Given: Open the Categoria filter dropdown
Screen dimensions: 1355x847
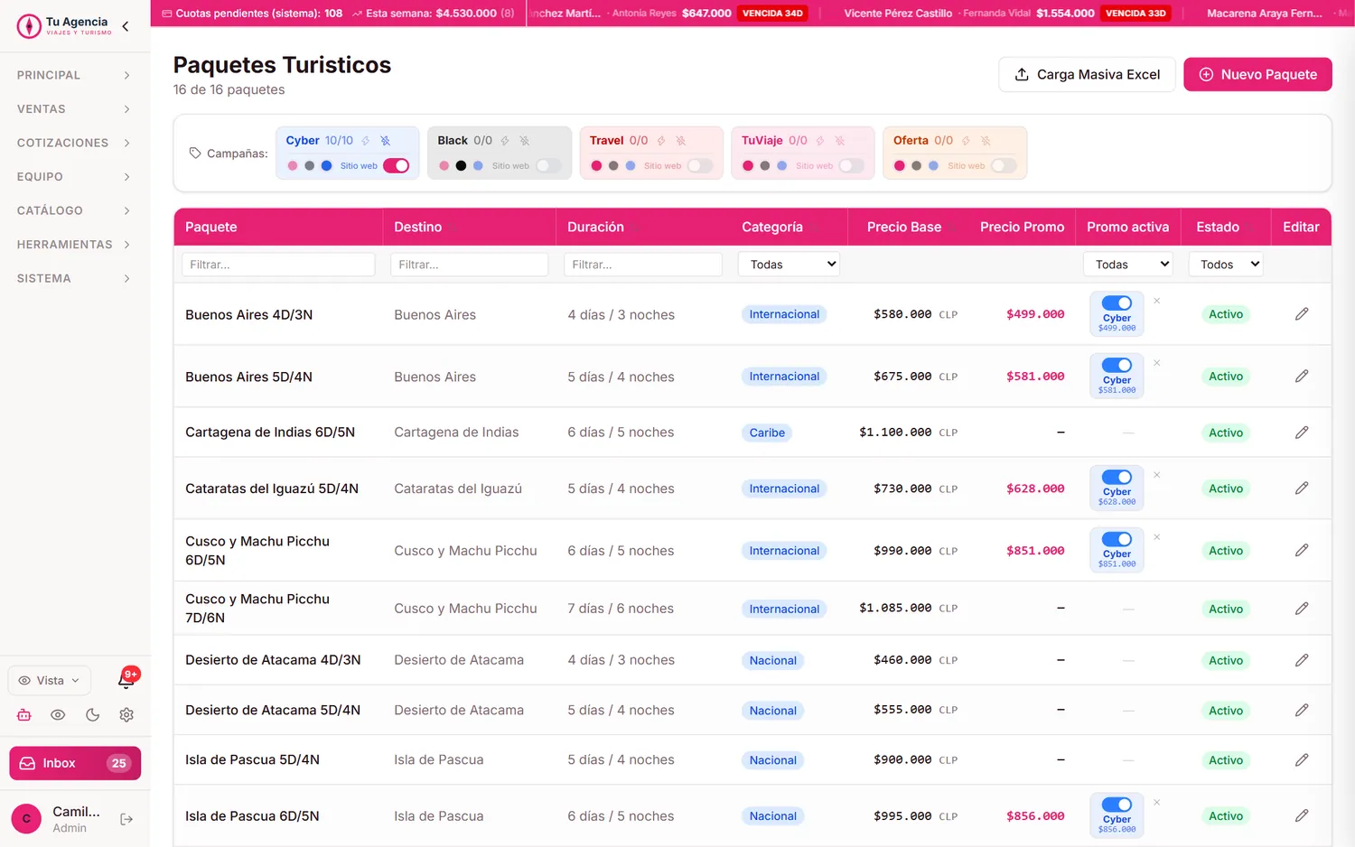Looking at the screenshot, I should 789,265.
